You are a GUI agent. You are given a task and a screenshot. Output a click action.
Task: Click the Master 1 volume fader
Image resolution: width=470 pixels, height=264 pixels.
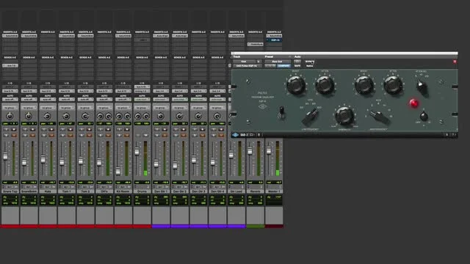[x=269, y=151]
